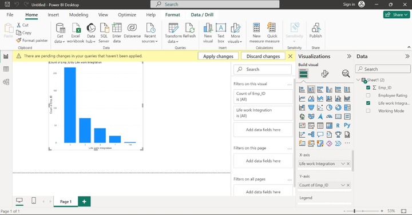412x215 pixels.
Task: Select the Clustered bar chart visual
Action: tap(320, 90)
